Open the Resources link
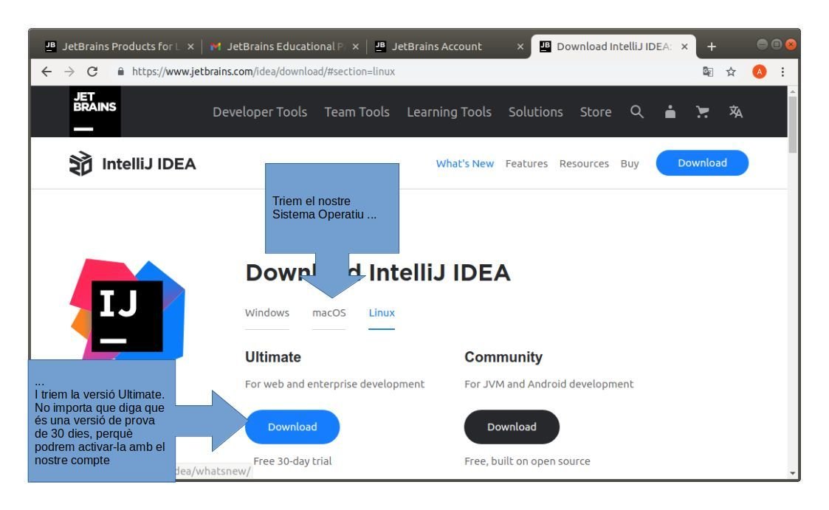Image resolution: width=829 pixels, height=510 pixels. [584, 164]
